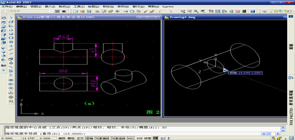The height and width of the screenshot is (140, 295).
Task: Click the Zoom Window icon
Action: point(196,11)
